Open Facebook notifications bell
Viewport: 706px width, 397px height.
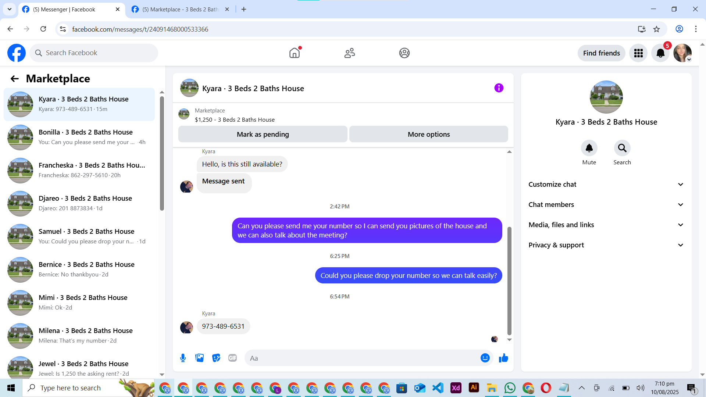tap(660, 53)
